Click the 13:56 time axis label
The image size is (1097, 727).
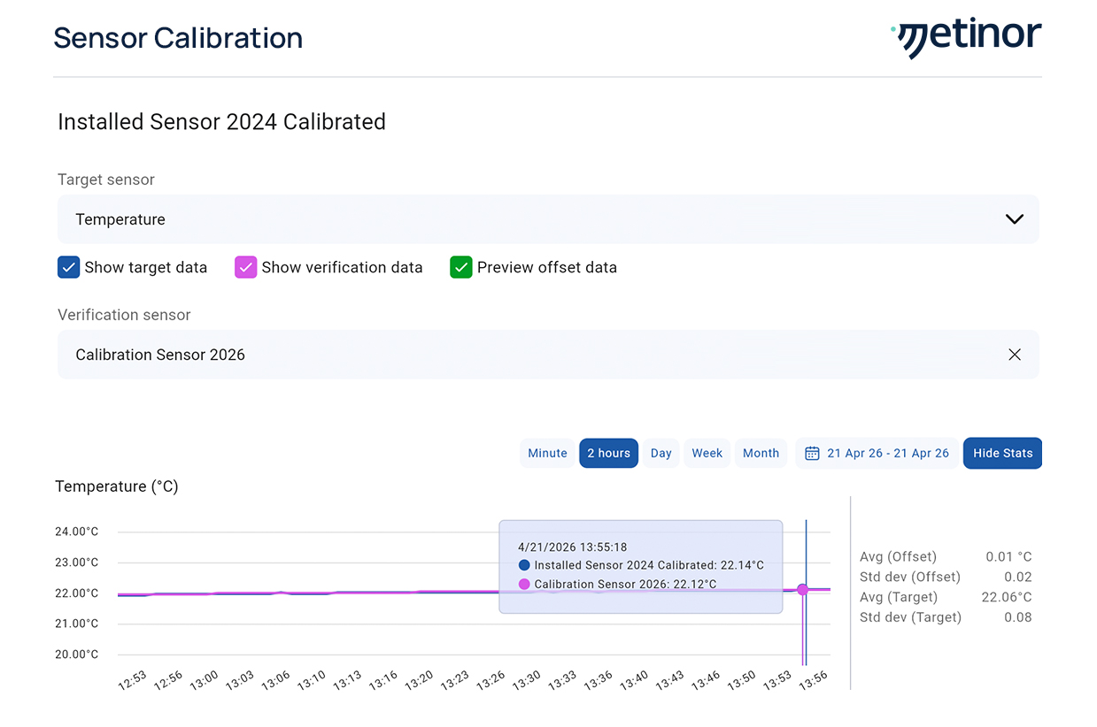(x=813, y=680)
